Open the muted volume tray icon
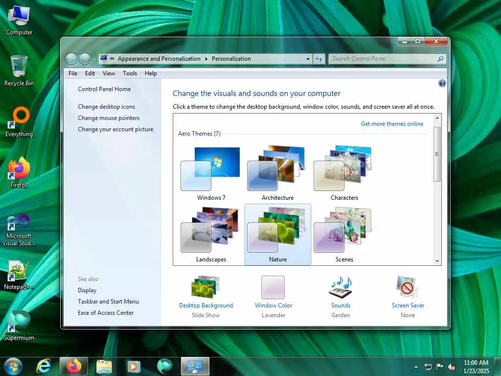 click(x=452, y=367)
